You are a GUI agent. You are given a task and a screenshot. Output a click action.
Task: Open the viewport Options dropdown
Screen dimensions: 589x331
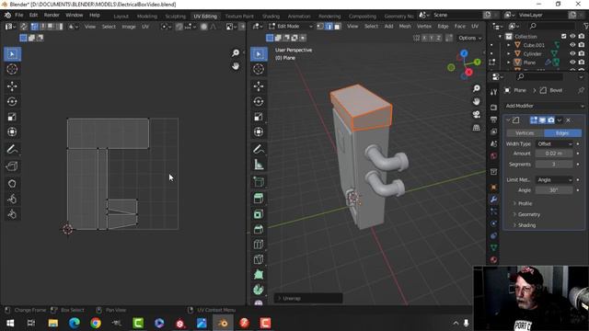469,38
